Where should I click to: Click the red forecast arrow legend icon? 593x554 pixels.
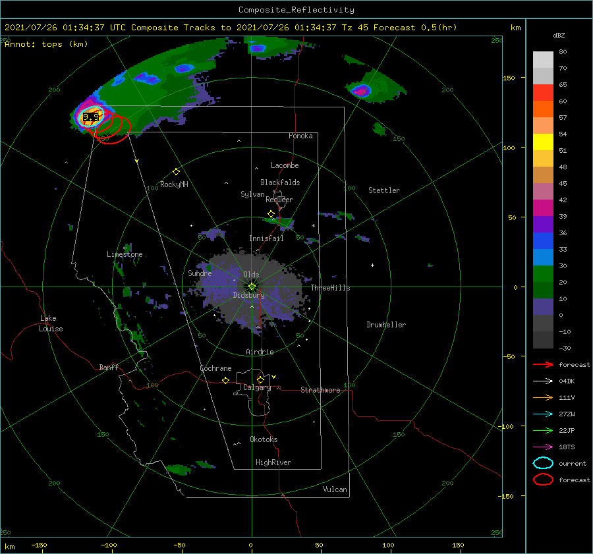pyautogui.click(x=543, y=364)
